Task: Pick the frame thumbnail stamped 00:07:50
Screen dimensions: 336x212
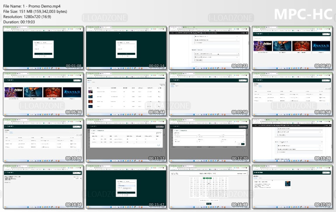Action: (x=209, y=94)
